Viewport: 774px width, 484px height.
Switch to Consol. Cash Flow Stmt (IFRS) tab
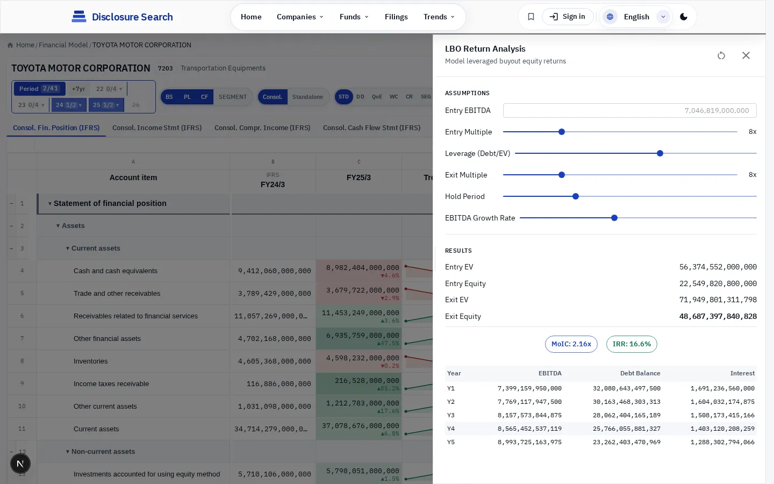(x=372, y=127)
